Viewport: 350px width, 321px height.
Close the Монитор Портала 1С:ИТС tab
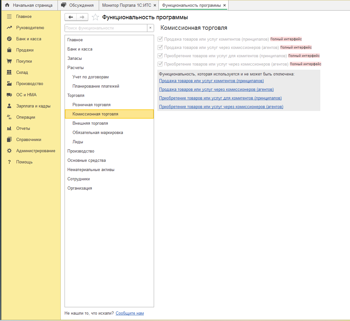point(155,5)
